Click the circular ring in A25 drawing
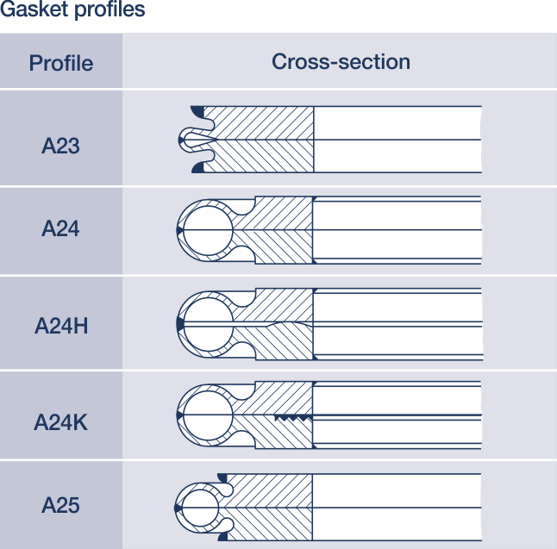 tap(200, 508)
